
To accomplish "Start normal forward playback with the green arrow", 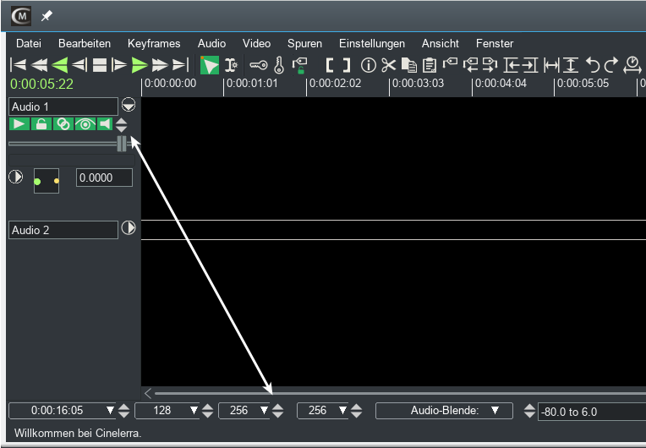I will point(140,65).
